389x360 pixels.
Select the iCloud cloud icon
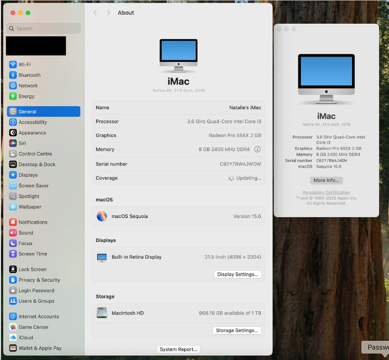click(x=13, y=337)
